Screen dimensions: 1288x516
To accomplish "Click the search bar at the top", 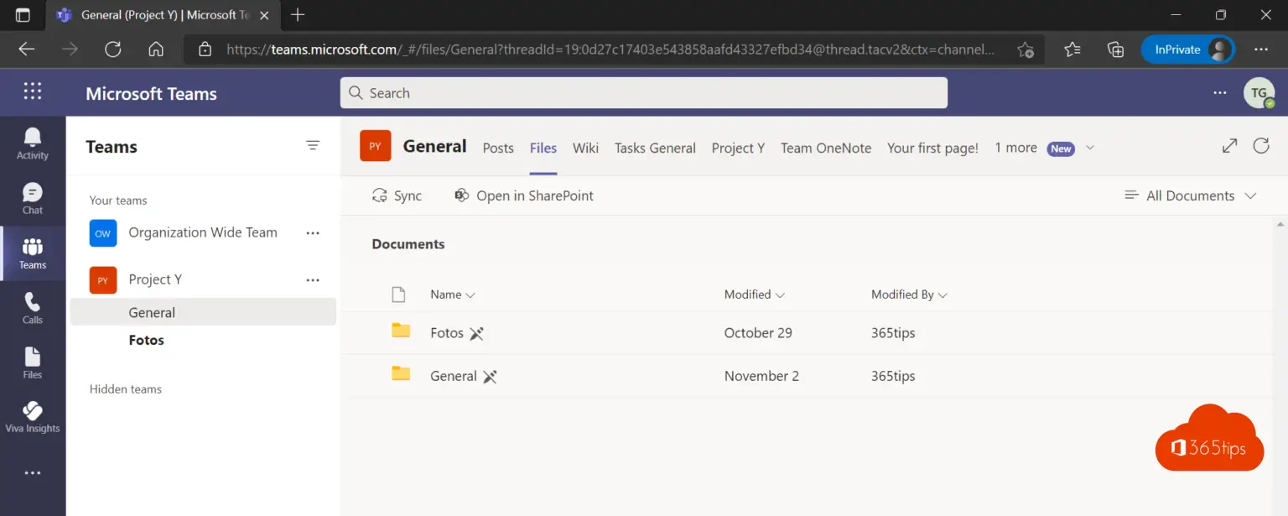I will (x=642, y=92).
